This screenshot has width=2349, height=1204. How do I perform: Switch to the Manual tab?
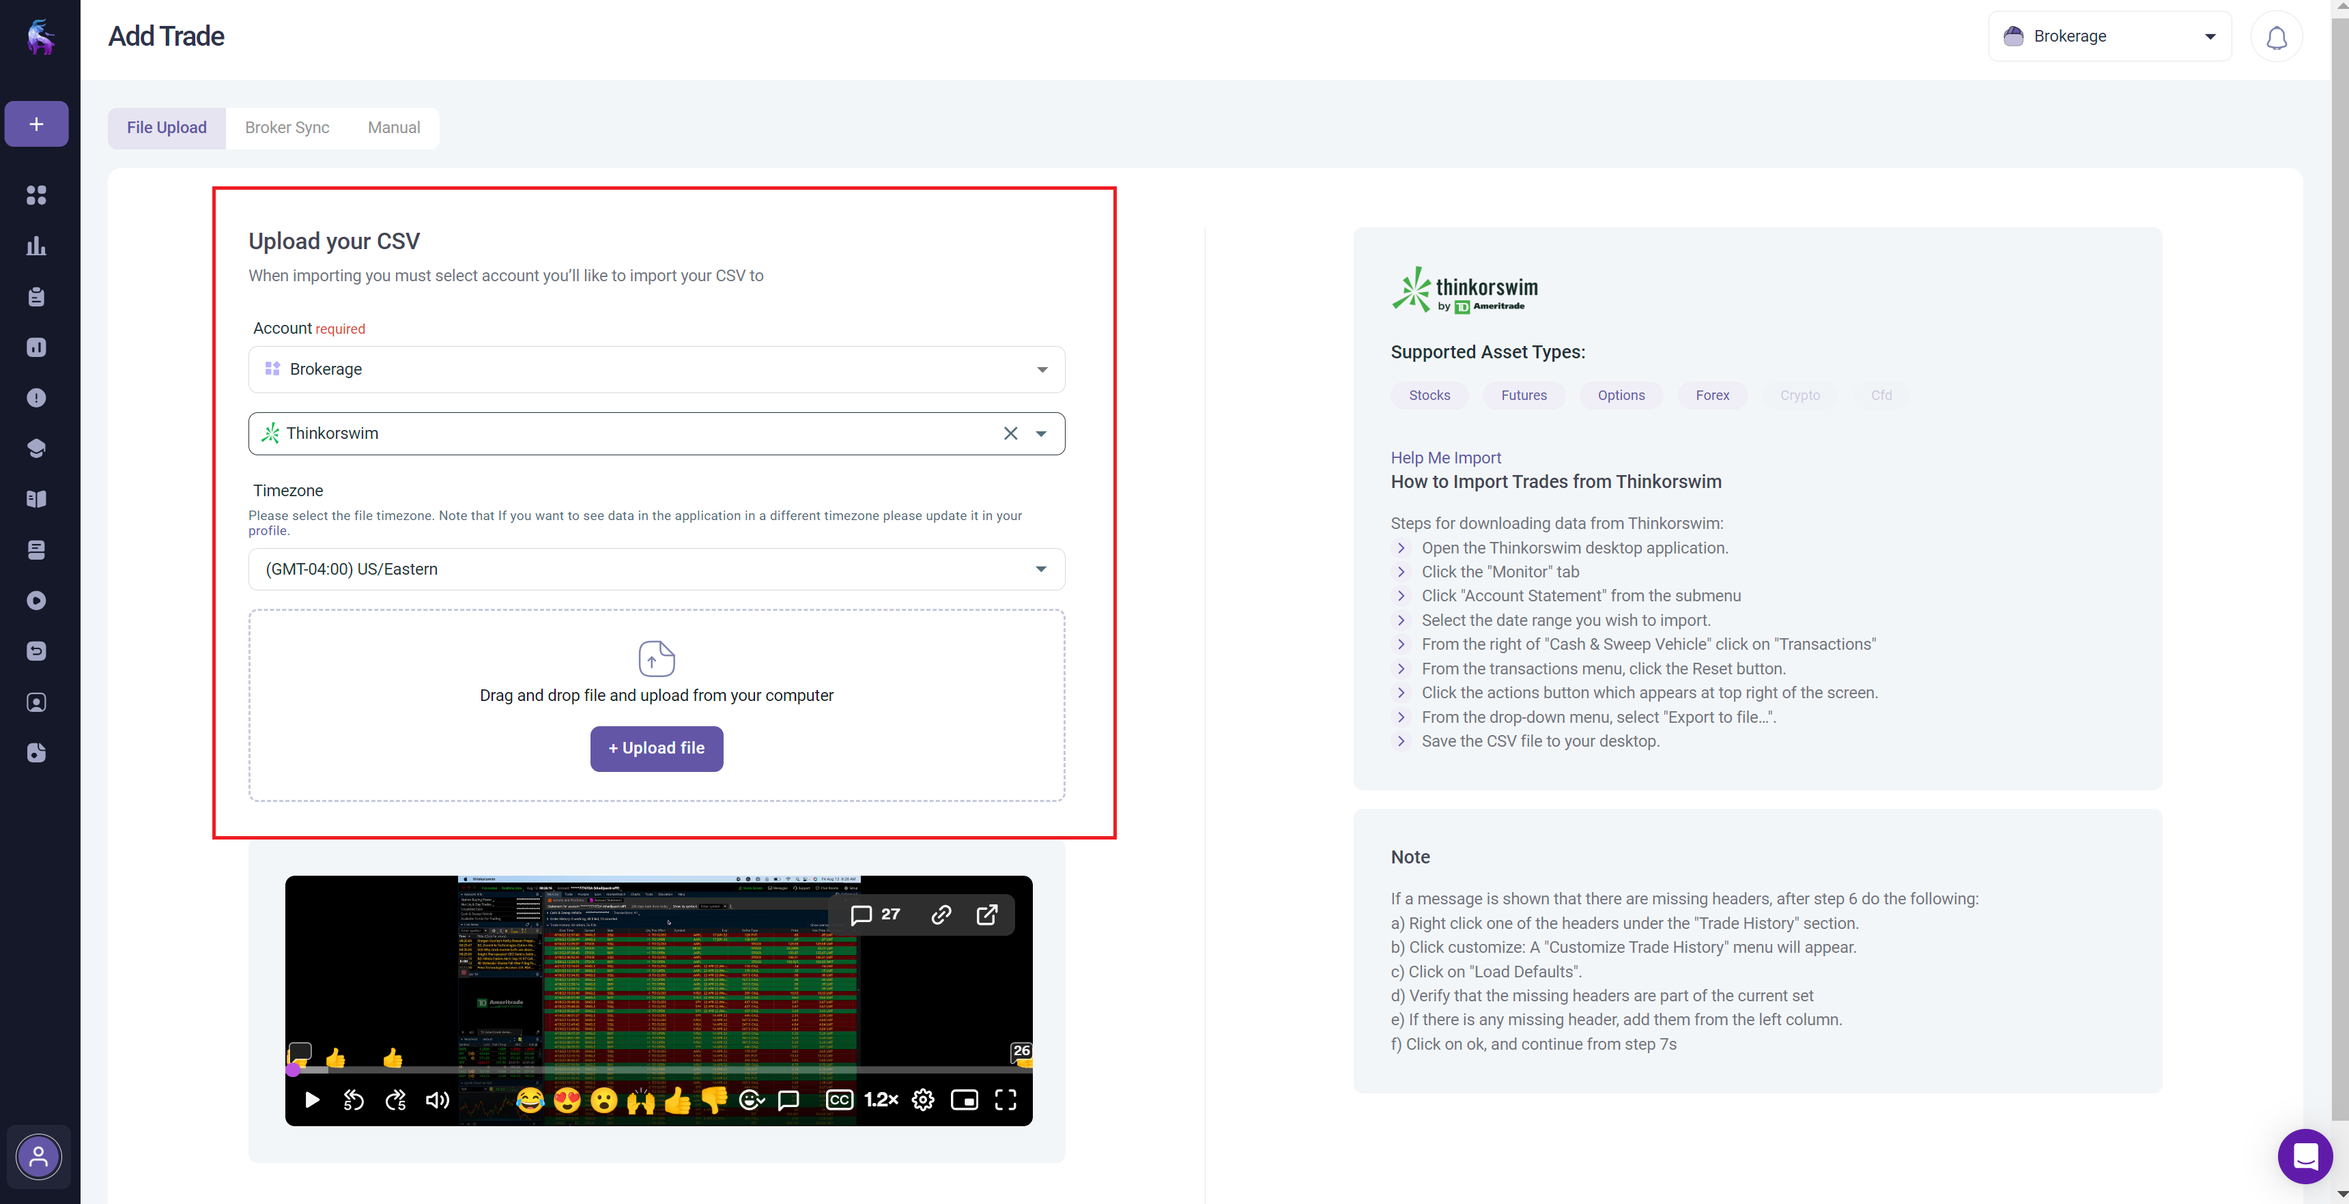coord(393,128)
